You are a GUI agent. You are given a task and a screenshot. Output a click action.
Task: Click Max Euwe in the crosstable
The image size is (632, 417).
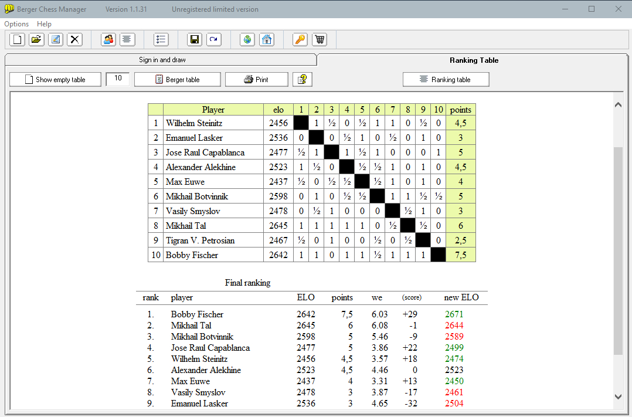[x=185, y=181]
